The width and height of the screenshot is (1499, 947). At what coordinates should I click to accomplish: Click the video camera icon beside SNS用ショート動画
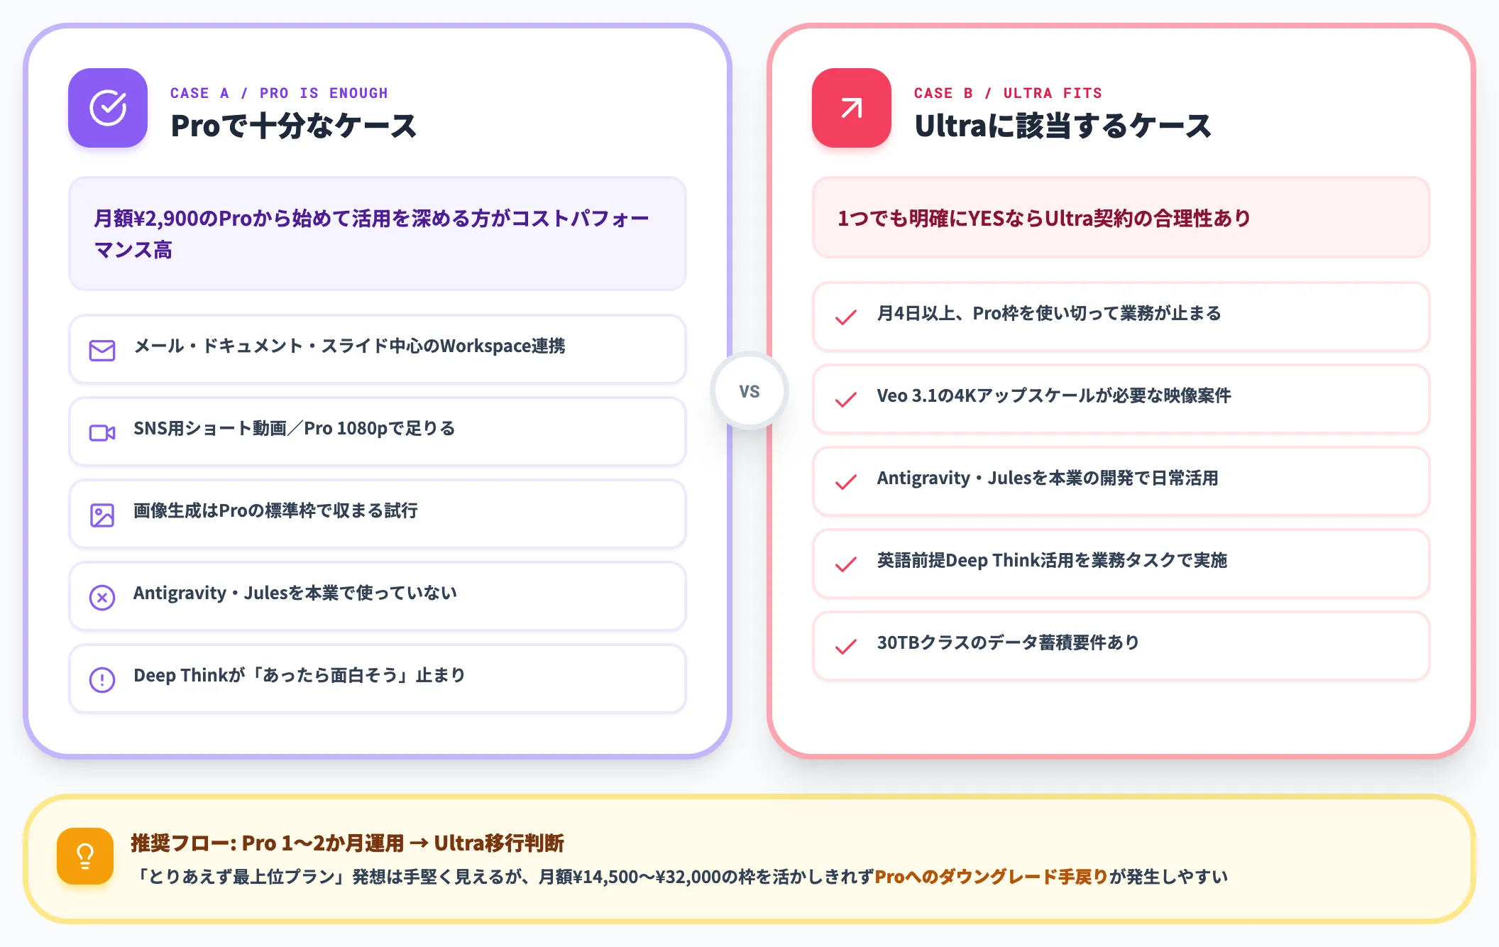pyautogui.click(x=102, y=432)
